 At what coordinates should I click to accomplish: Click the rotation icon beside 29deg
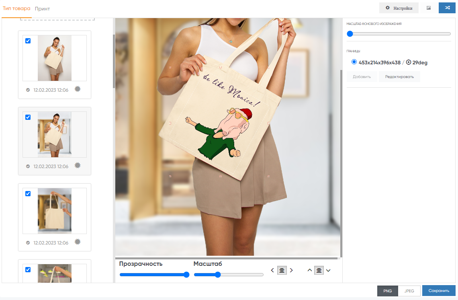409,62
